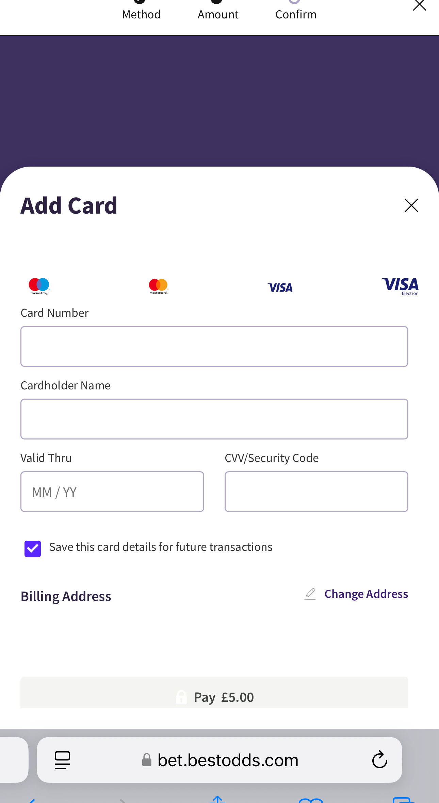Viewport: 439px width, 803px height.
Task: Open the Change Address link
Action: tap(366, 594)
